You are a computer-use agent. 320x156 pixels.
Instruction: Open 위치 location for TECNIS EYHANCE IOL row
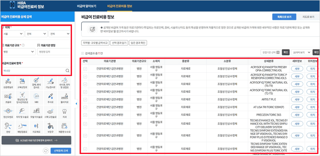click(312, 124)
